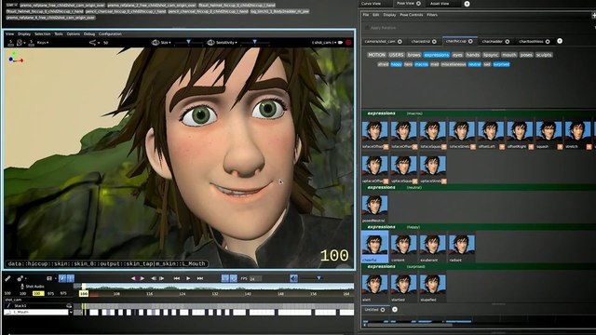This screenshot has width=596, height=335.
Task: Add a new tab beside Untitled
Action: (395, 310)
